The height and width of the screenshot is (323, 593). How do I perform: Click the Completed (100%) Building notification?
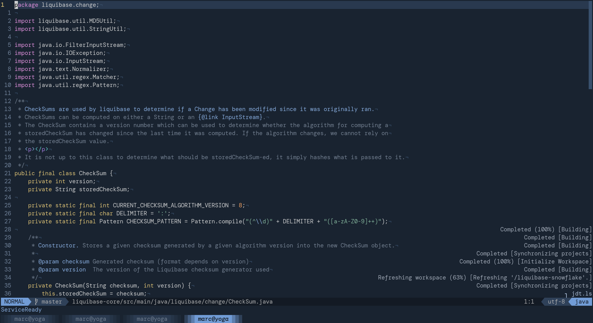(545, 229)
